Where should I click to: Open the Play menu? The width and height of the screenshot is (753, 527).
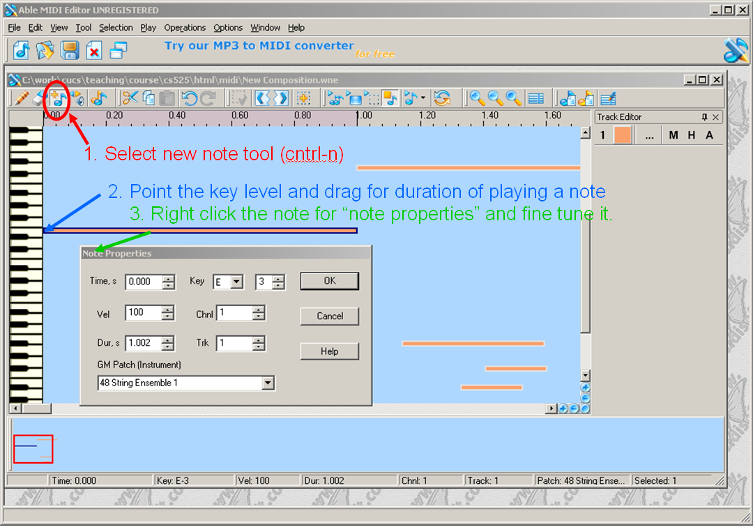click(x=148, y=27)
